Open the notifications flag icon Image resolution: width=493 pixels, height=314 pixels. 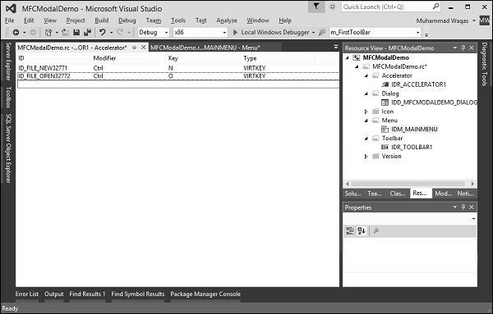point(316,7)
